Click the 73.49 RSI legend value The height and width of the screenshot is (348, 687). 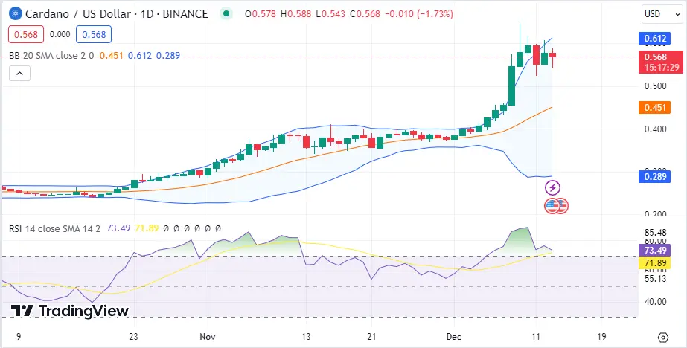pos(119,228)
